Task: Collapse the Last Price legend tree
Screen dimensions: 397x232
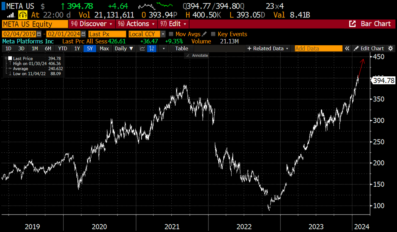Action: [x=5, y=58]
